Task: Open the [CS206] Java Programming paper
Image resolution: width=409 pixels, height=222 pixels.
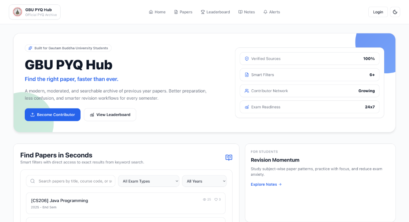Action: click(x=126, y=203)
